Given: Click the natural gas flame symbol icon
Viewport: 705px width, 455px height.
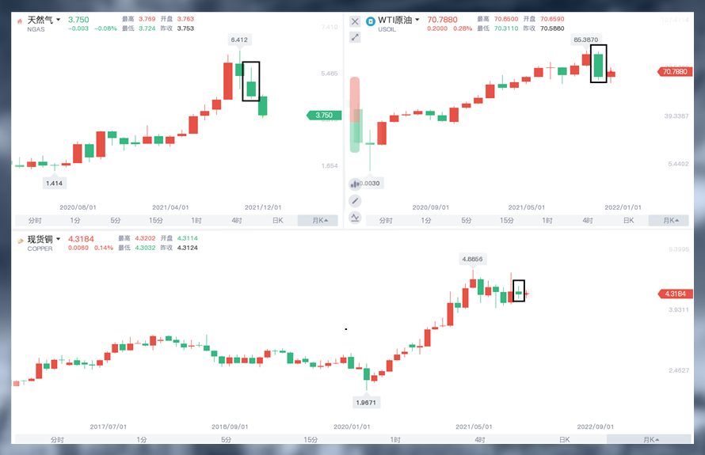Looking at the screenshot, I should click(x=19, y=21).
